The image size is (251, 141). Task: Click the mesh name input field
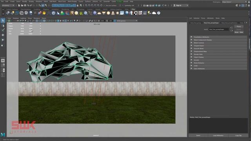tap(219, 29)
